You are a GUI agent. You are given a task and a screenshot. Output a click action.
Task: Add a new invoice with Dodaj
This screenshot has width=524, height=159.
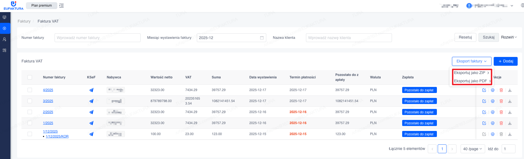click(506, 61)
